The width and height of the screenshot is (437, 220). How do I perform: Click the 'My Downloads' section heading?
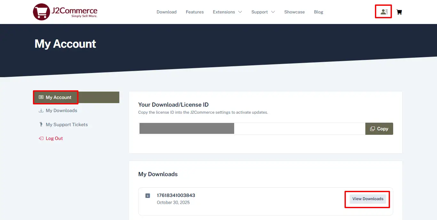158,174
